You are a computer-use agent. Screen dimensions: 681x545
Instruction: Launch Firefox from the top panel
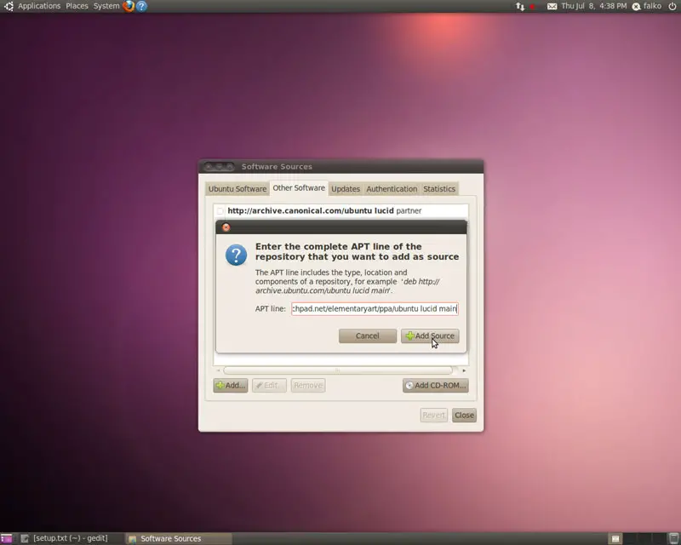pos(129,6)
